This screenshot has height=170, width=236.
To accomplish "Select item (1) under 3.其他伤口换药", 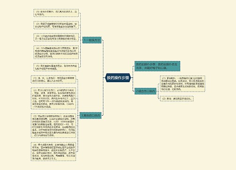I will [53, 79].
